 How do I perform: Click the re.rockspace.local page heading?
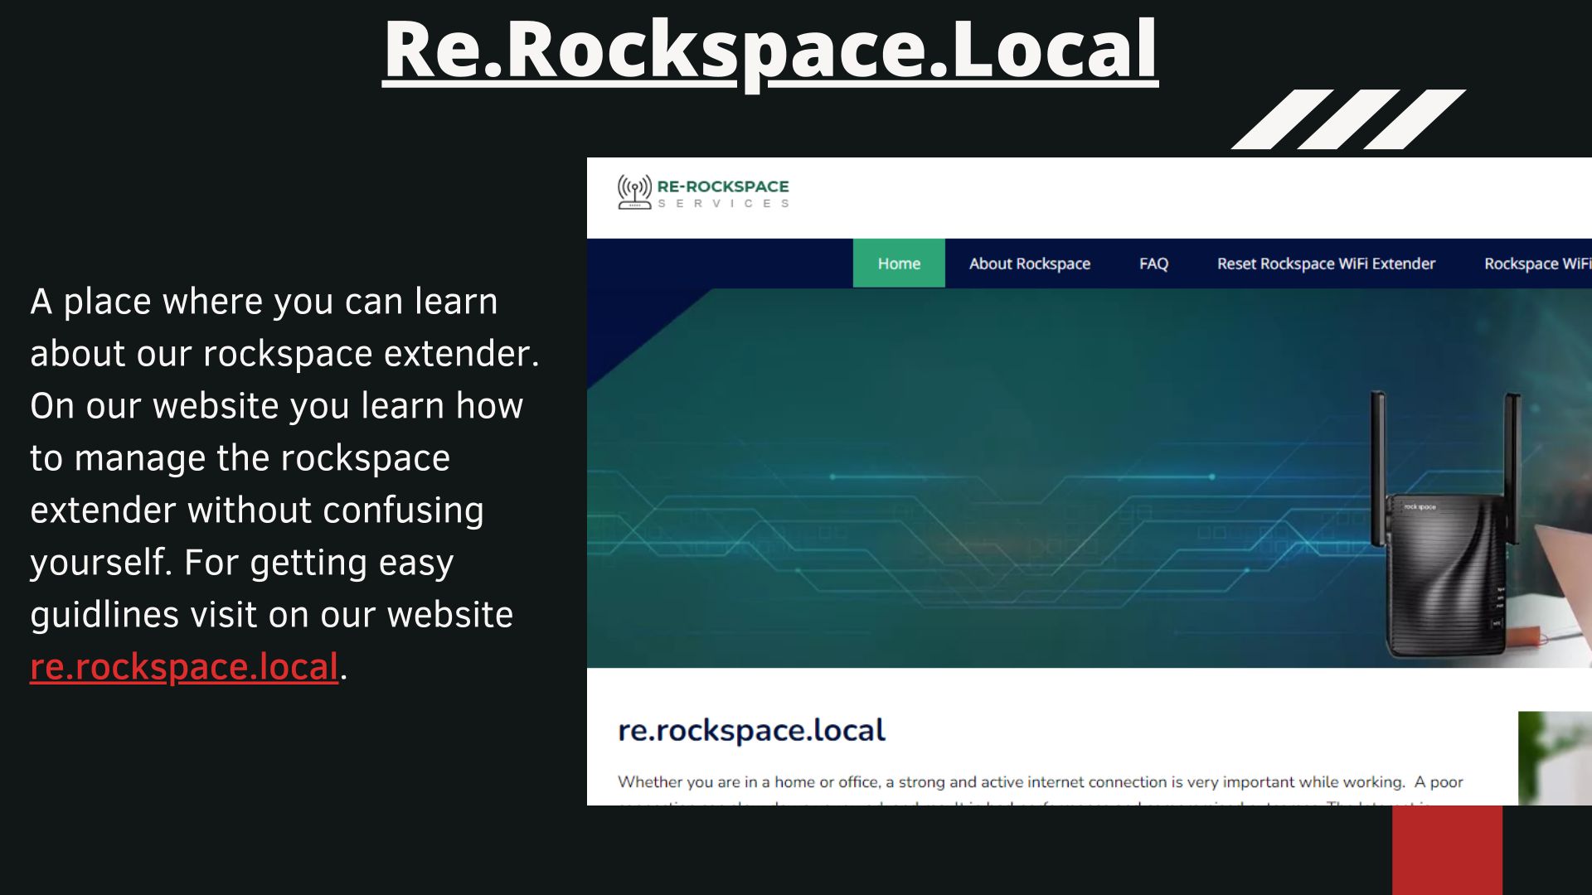751,730
